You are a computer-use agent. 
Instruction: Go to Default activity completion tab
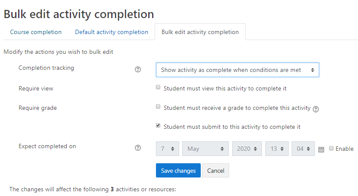point(112,32)
